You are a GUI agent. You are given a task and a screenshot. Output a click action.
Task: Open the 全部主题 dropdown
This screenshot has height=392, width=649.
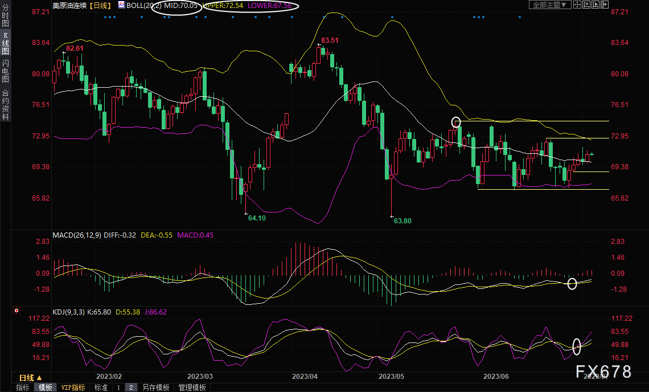click(x=550, y=5)
